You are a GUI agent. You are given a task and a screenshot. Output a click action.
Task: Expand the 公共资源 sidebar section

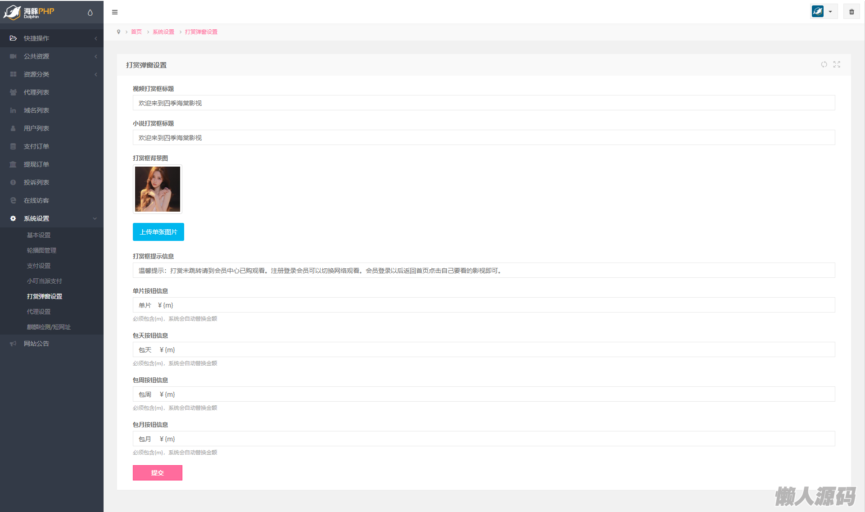52,56
